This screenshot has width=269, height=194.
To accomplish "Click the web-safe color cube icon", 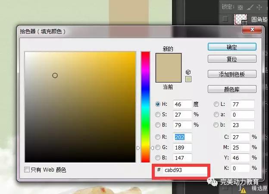I will (x=188, y=72).
